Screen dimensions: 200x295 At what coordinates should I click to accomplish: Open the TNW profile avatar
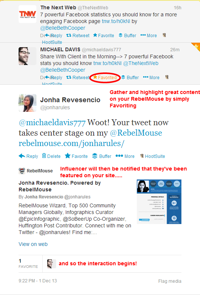click(28, 14)
